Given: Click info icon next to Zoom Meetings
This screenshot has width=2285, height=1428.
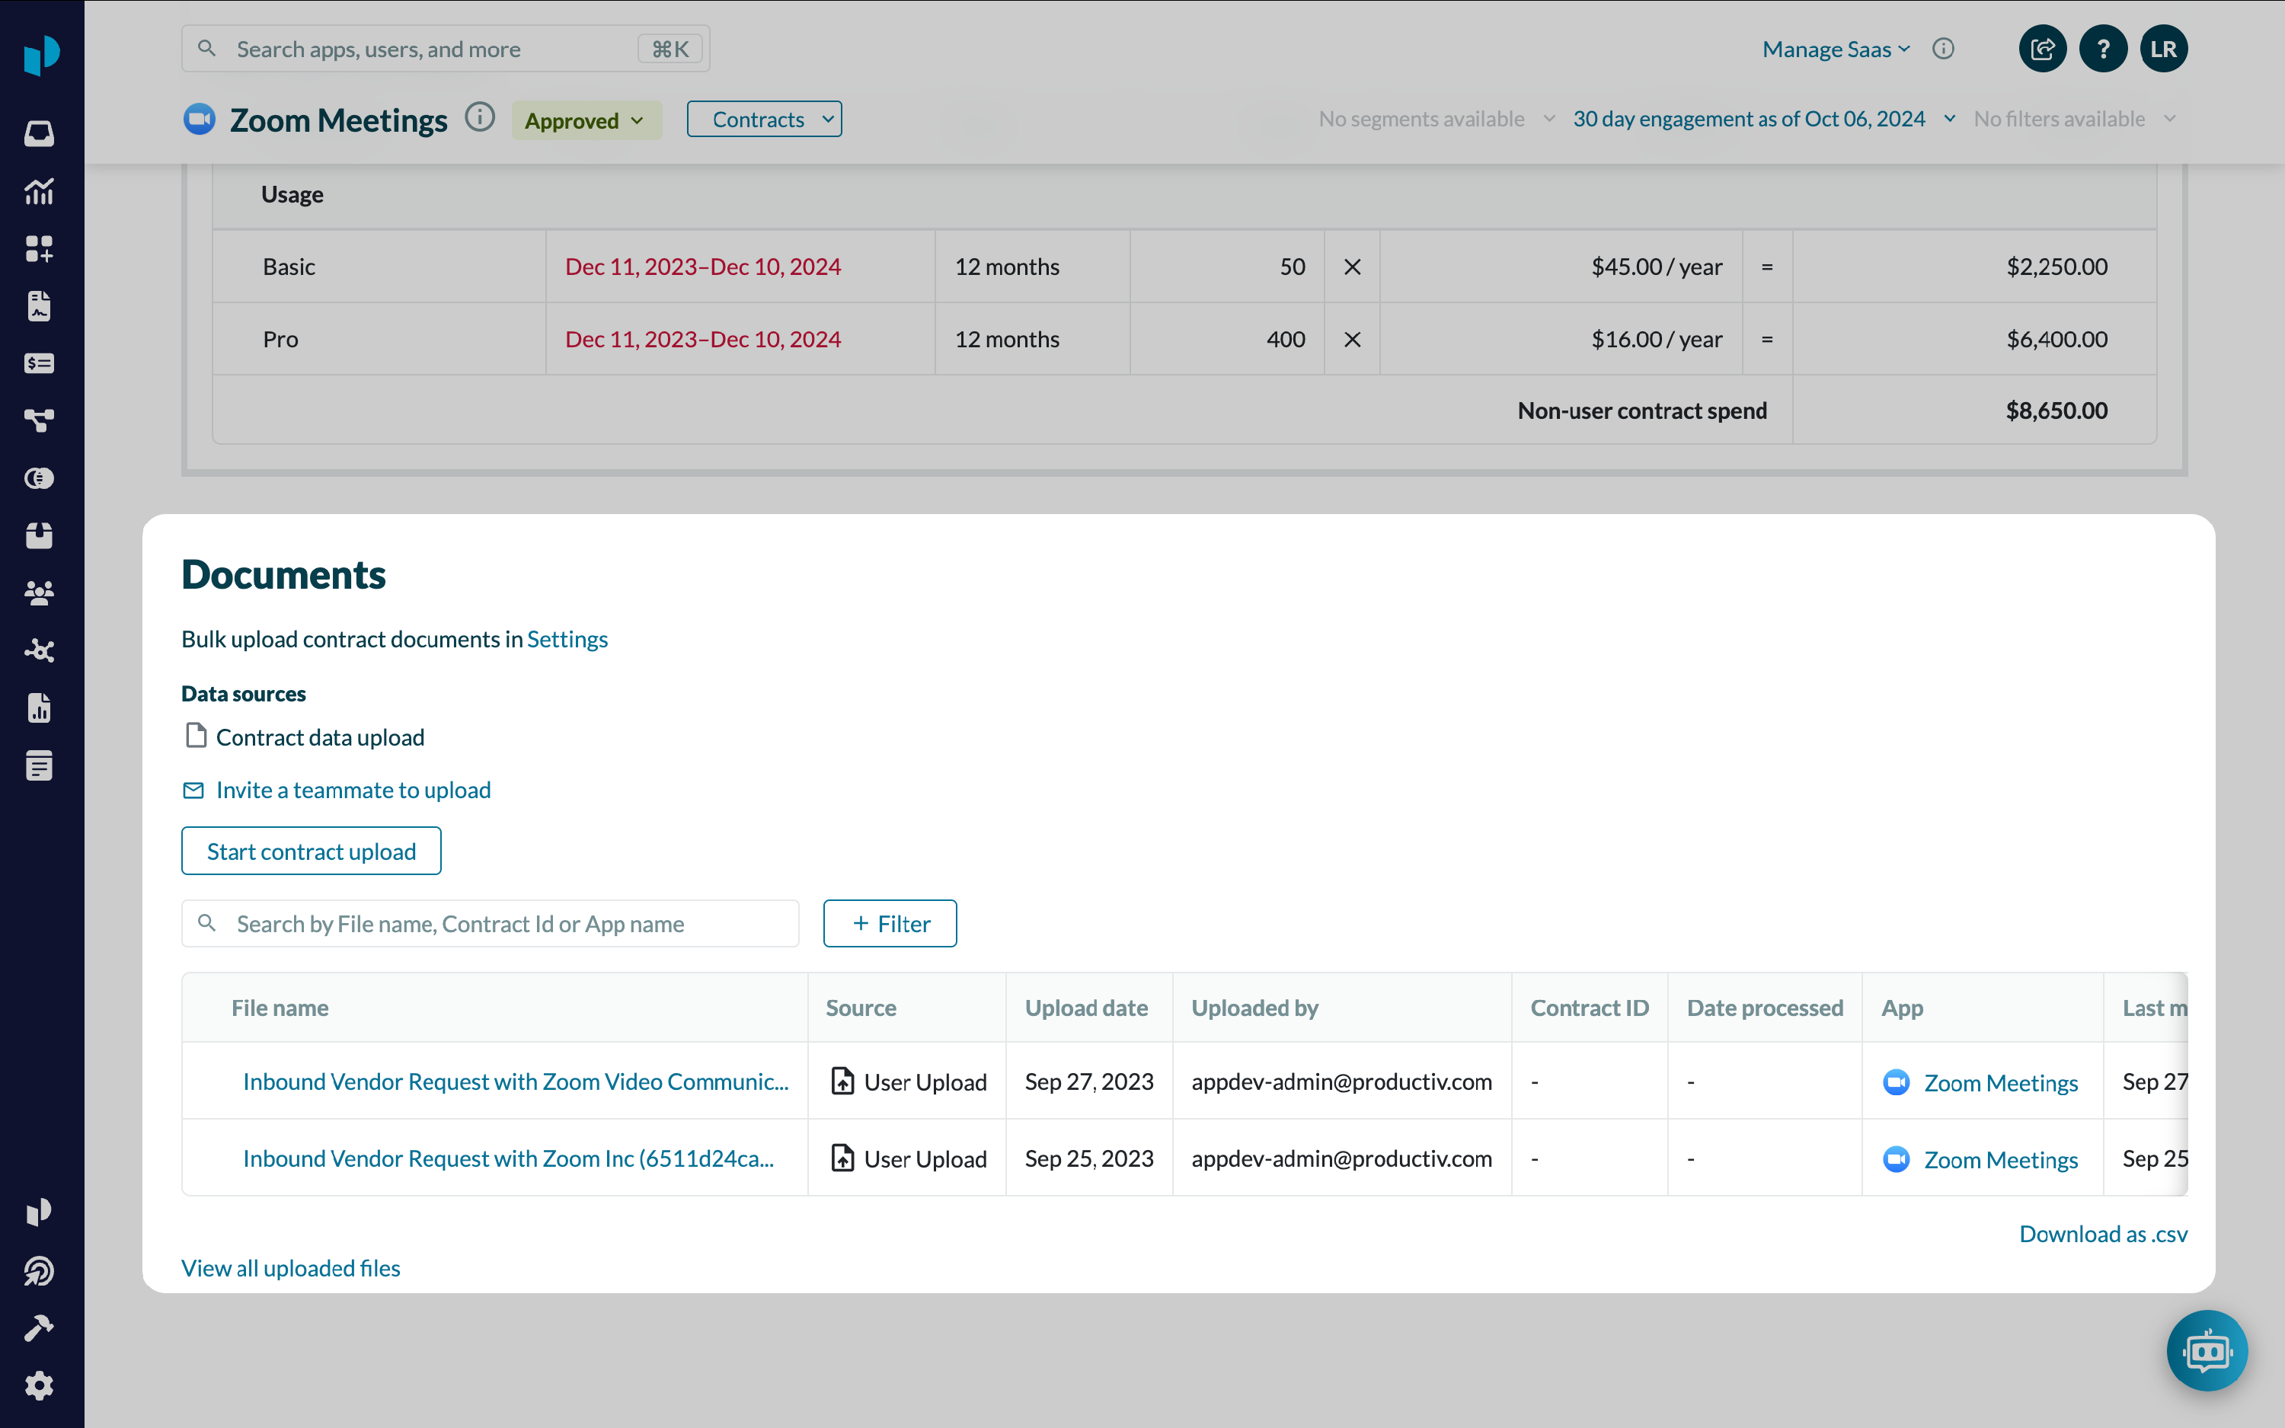Looking at the screenshot, I should pyautogui.click(x=480, y=118).
